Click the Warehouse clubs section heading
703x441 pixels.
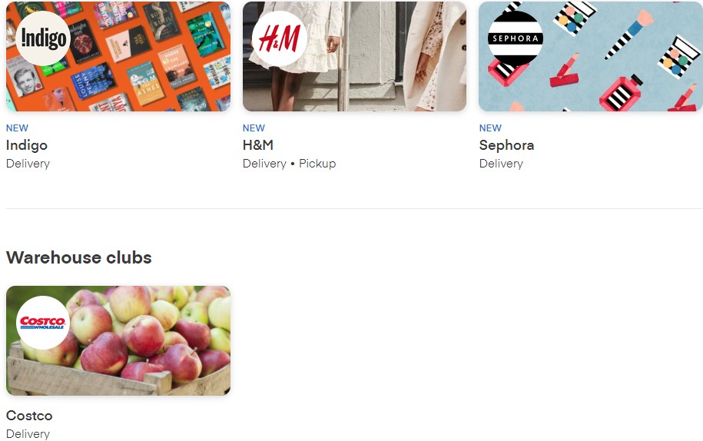point(79,257)
